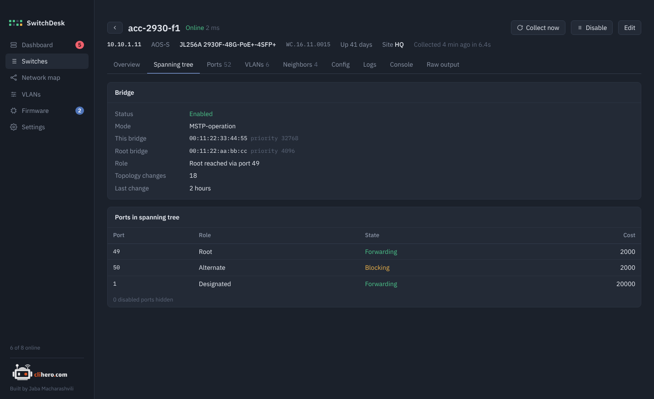The width and height of the screenshot is (654, 399).
Task: Switch to the Logs tab
Action: (x=370, y=64)
